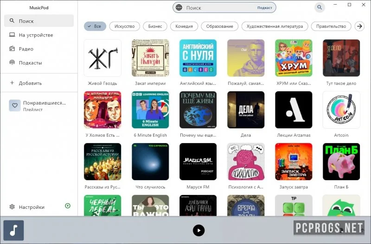Open У Холмов Есть... podcast cover
Image resolution: width=371 pixels, height=244 pixels.
(x=102, y=110)
